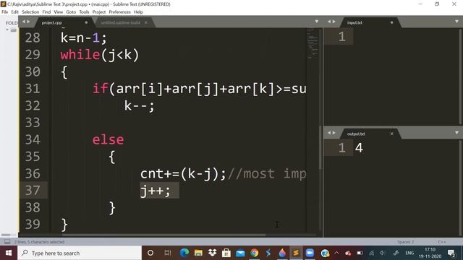Click the main editor horizontal scrollbar
Viewport: 463px width, 260px height.
[x=164, y=235]
